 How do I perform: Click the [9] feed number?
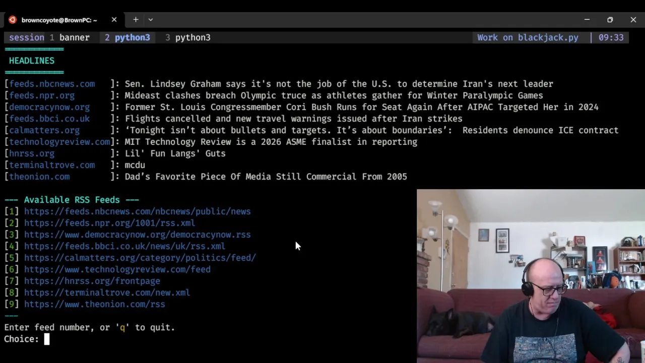[11, 304]
